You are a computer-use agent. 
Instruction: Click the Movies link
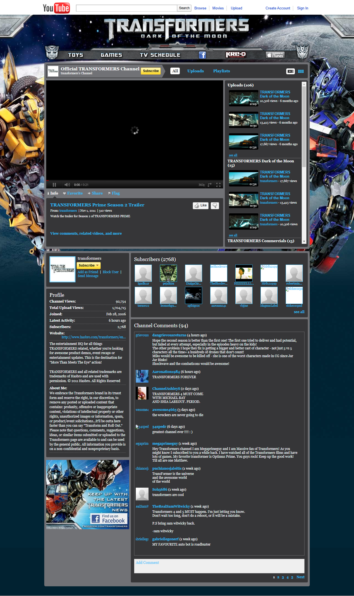(218, 8)
